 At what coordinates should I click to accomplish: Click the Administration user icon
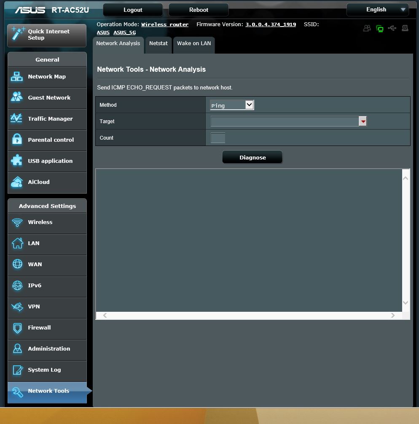tap(18, 348)
